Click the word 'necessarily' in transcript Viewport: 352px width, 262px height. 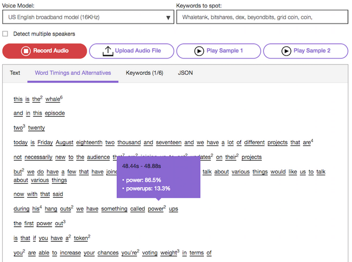(38, 157)
